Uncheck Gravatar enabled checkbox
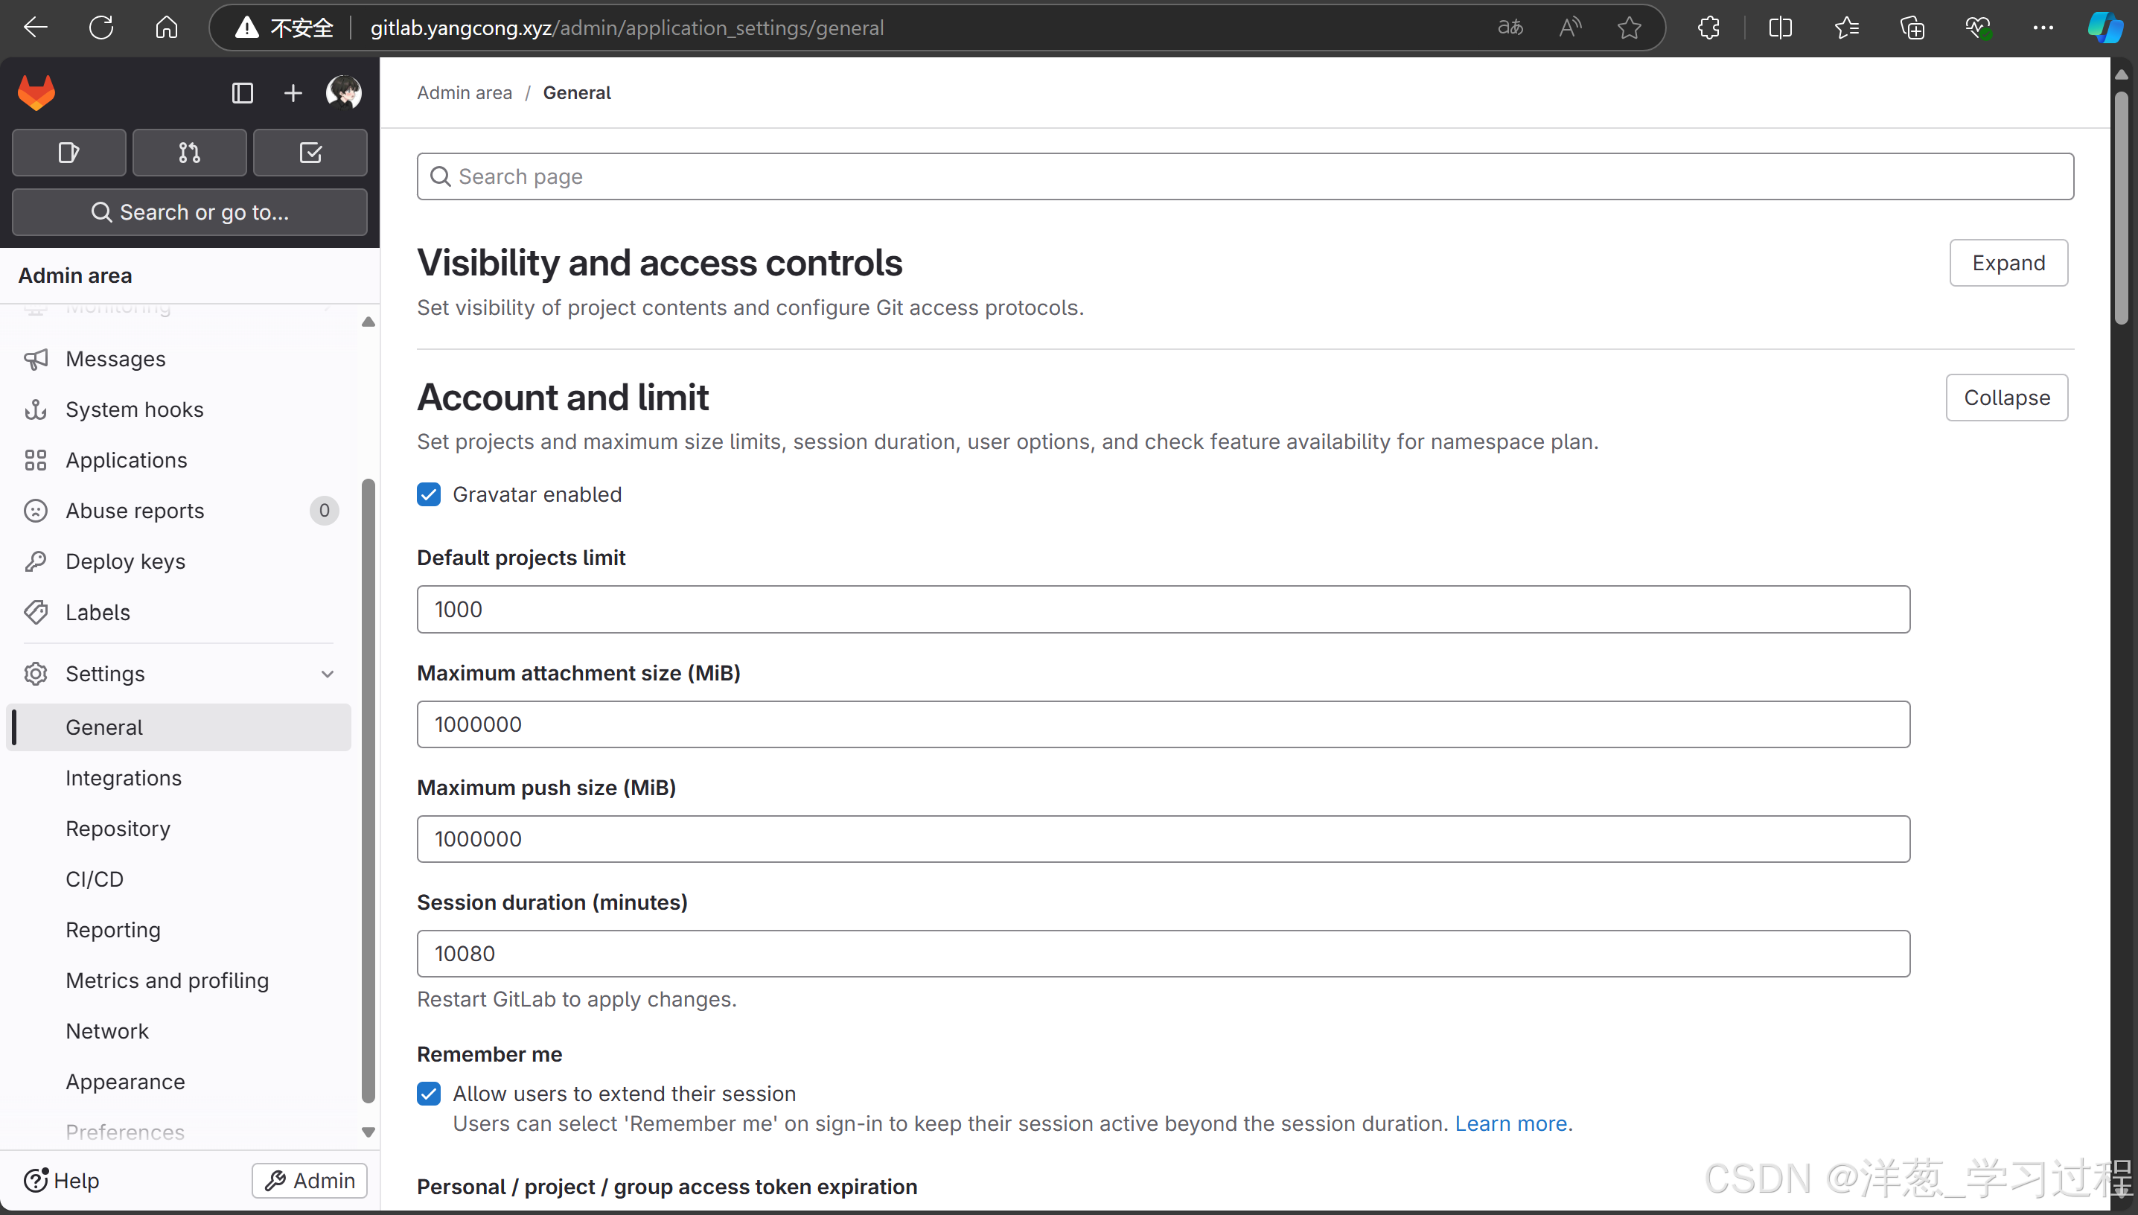 (429, 494)
